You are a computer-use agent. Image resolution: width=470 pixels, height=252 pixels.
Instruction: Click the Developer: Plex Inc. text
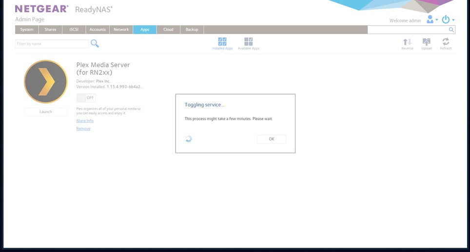pyautogui.click(x=93, y=81)
